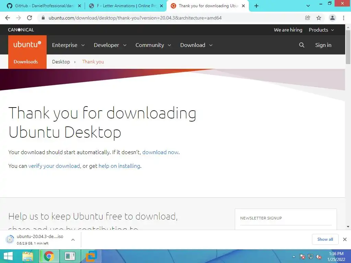Viewport: 351px width, 263px height.
Task: Open the VirtualBox taskbar icon
Action: (92, 256)
